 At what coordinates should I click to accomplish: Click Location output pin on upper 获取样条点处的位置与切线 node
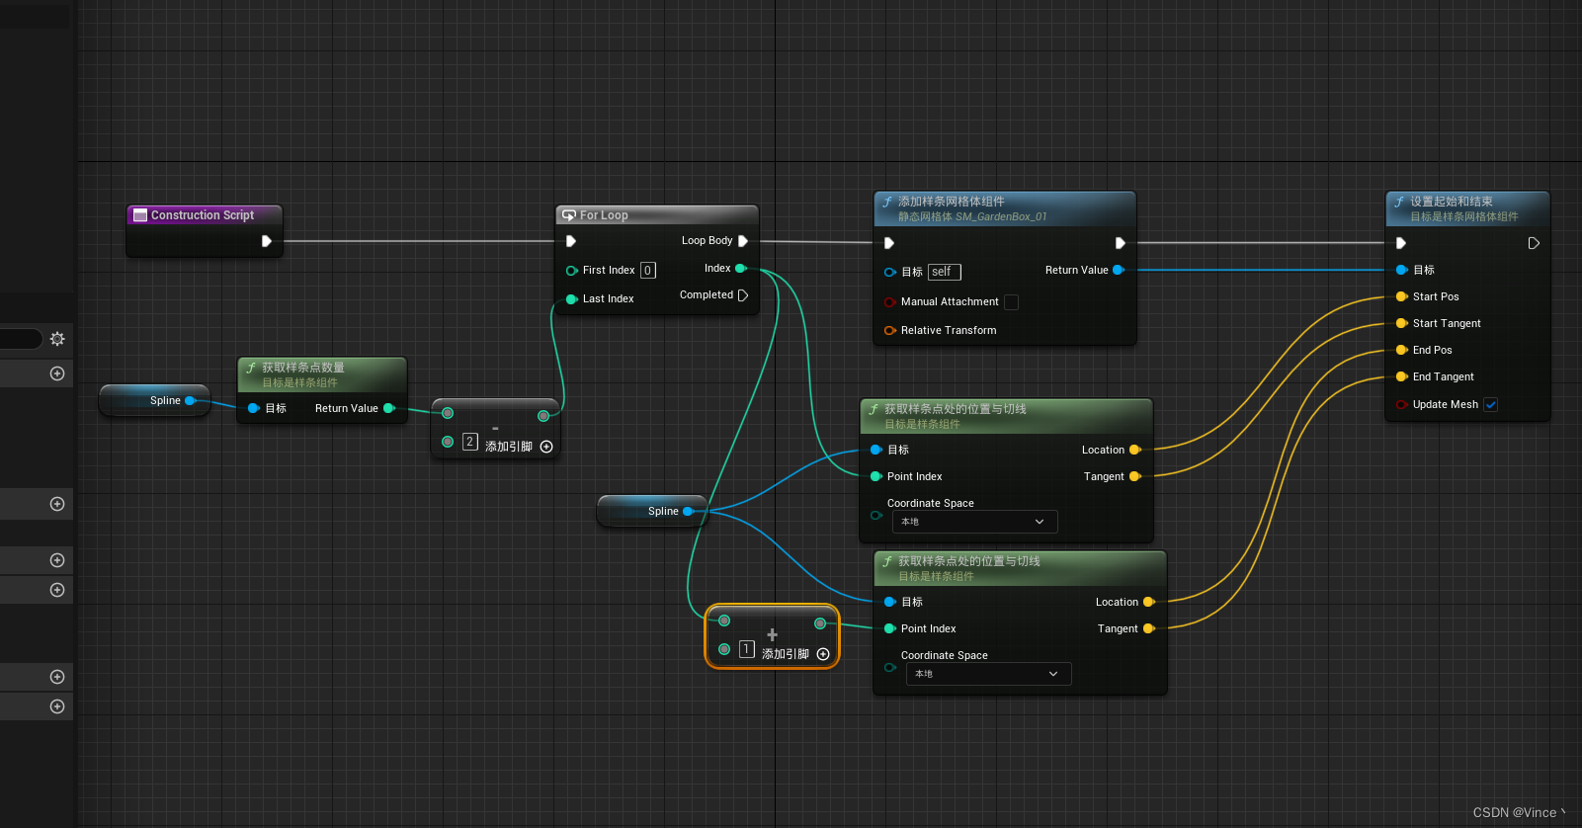pyautogui.click(x=1135, y=450)
